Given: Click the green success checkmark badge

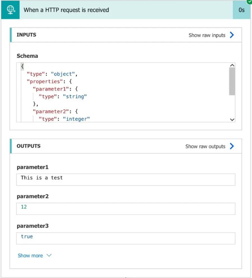Looking at the screenshot, I should click(x=249, y=2).
